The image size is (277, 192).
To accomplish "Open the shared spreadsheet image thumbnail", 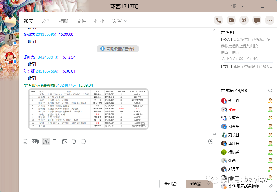I will [x=88, y=108].
